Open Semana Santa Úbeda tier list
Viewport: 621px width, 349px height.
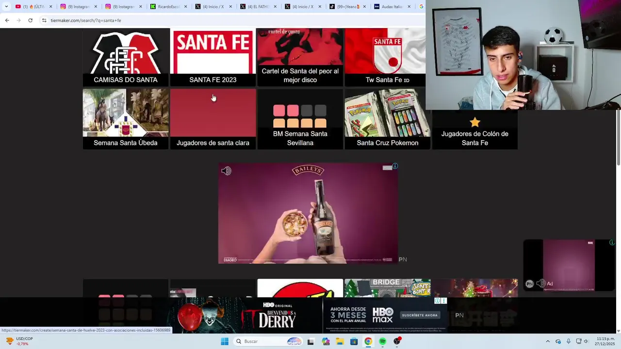tap(126, 119)
